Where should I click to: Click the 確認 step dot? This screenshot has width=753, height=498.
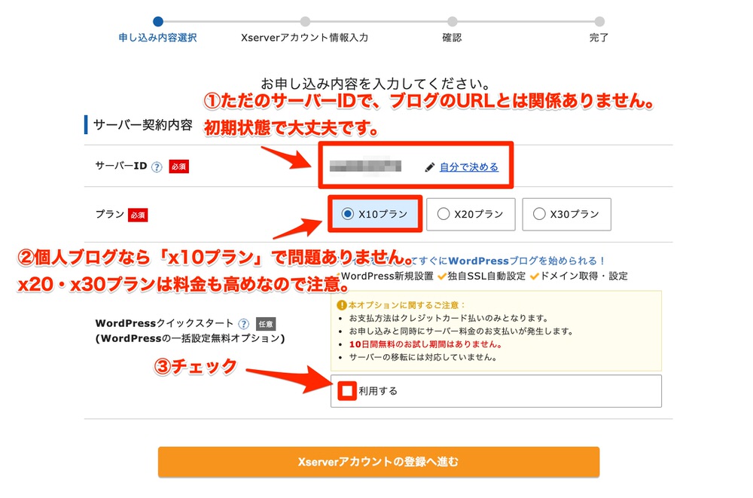tap(452, 21)
